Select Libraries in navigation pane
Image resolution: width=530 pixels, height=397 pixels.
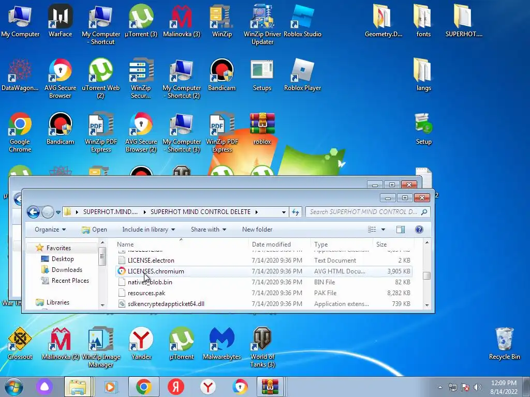pyautogui.click(x=58, y=302)
